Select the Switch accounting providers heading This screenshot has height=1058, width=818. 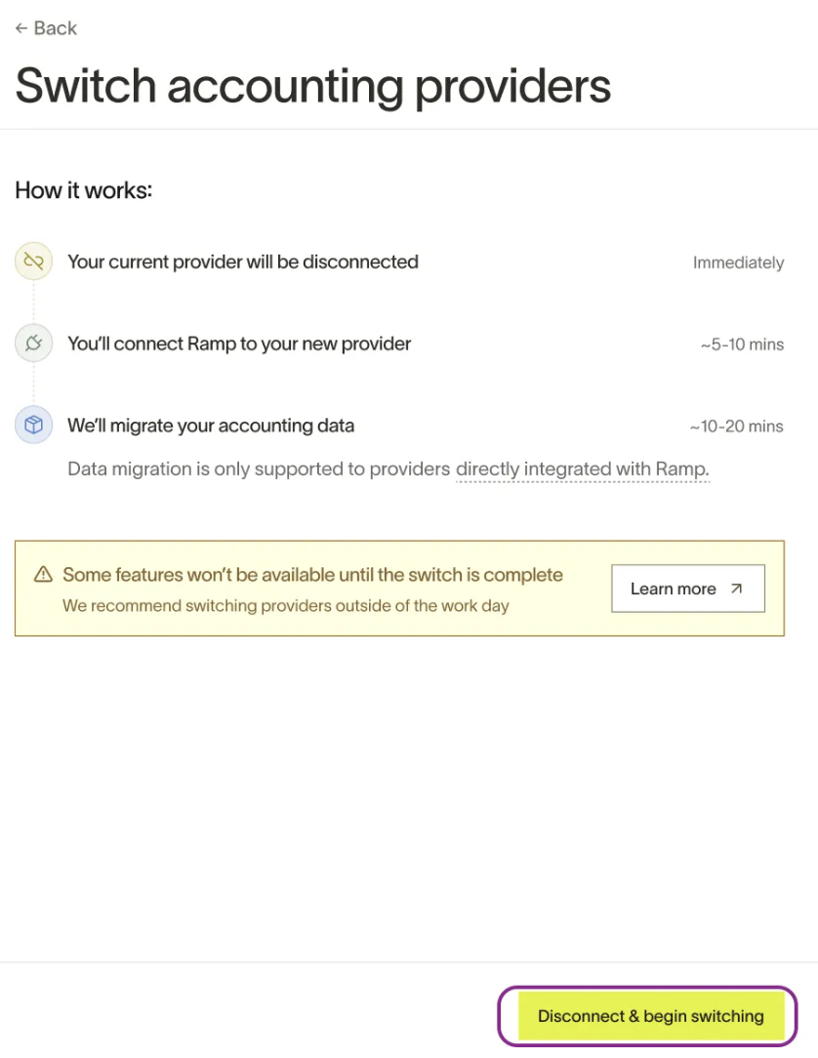point(312,86)
